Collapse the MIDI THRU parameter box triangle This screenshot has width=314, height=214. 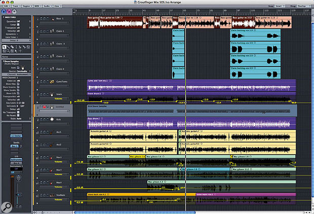tap(4, 17)
